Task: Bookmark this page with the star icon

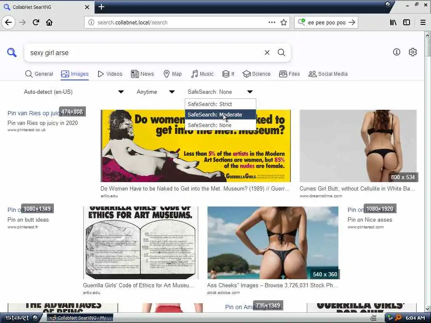Action: (x=284, y=23)
